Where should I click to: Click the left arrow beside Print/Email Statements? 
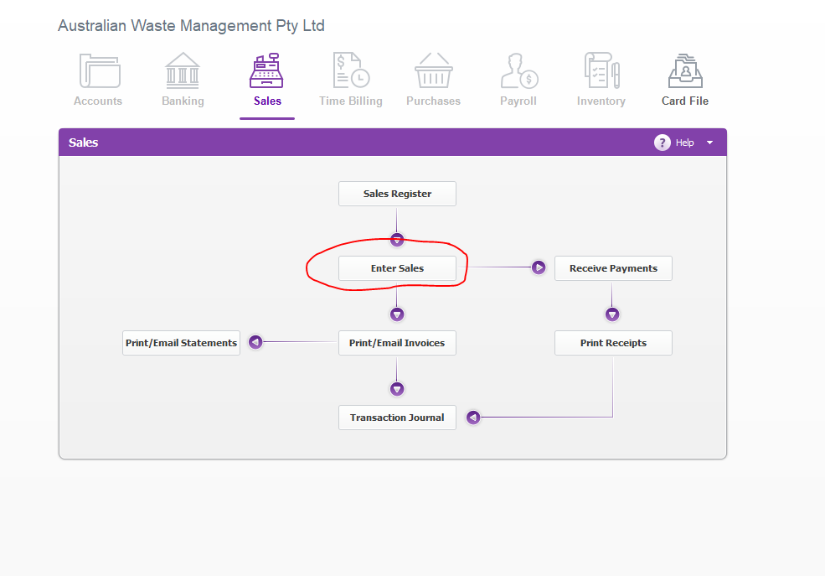point(255,342)
